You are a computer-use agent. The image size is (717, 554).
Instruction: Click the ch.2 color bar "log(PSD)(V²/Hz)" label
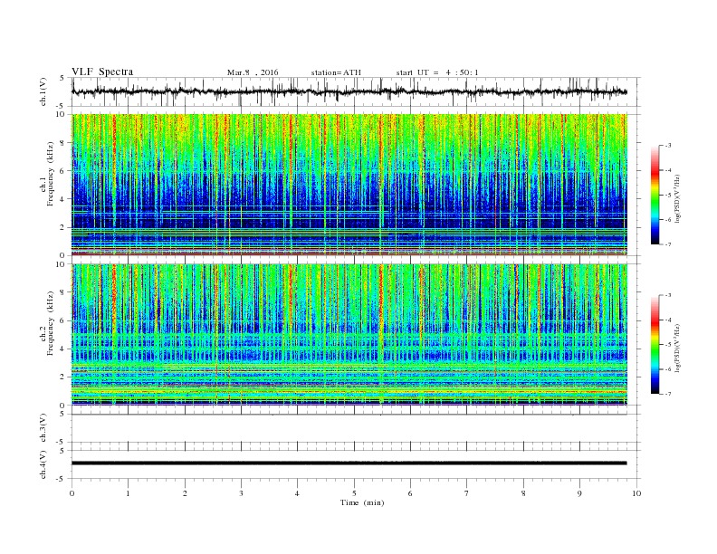(678, 348)
